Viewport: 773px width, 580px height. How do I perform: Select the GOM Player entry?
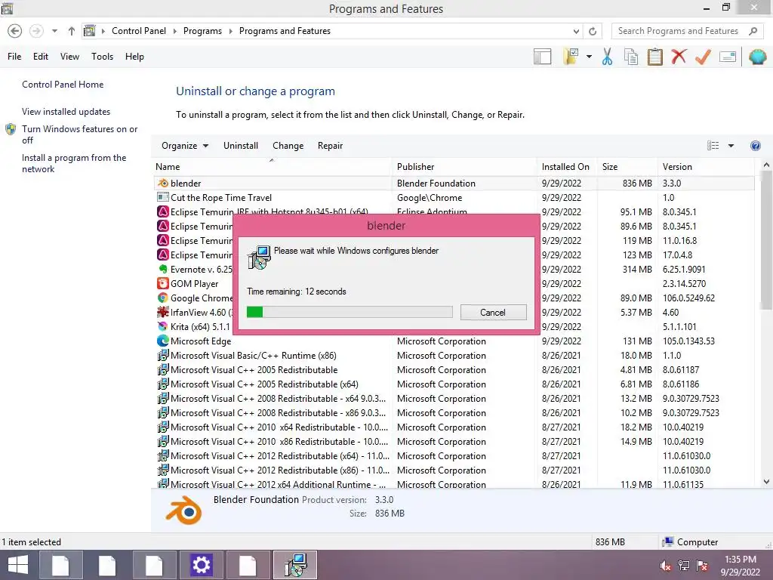tap(194, 284)
